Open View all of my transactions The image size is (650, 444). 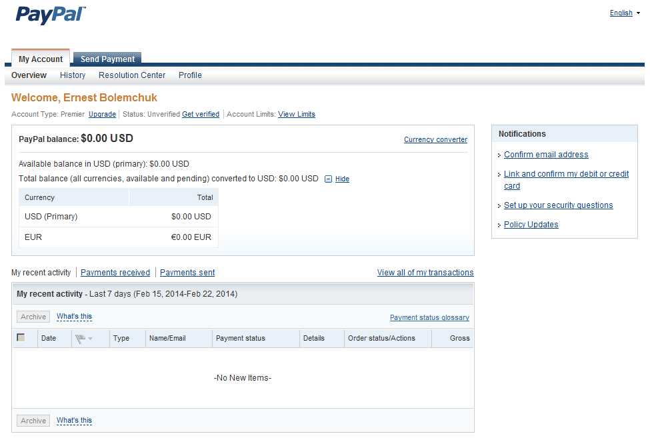pyautogui.click(x=425, y=273)
